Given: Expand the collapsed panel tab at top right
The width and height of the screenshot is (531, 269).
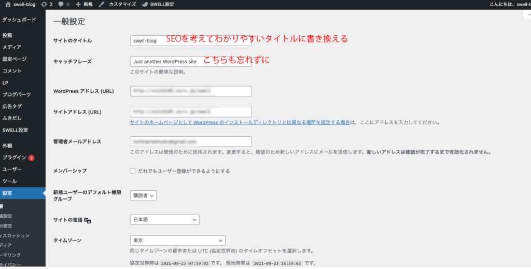Looking at the screenshot, I should pos(527,15).
